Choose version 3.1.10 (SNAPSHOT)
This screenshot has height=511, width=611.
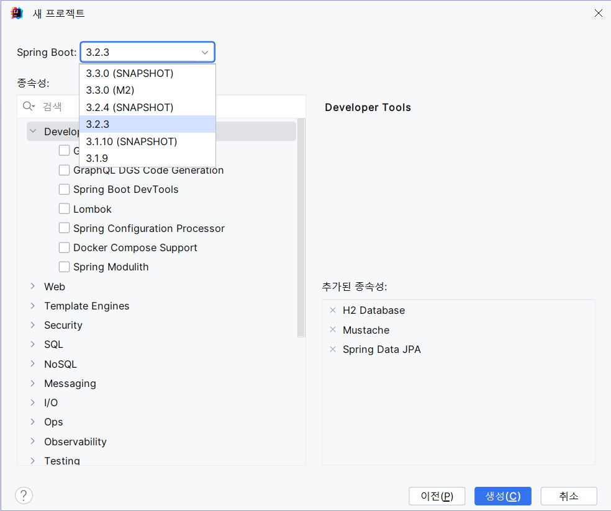147,141
